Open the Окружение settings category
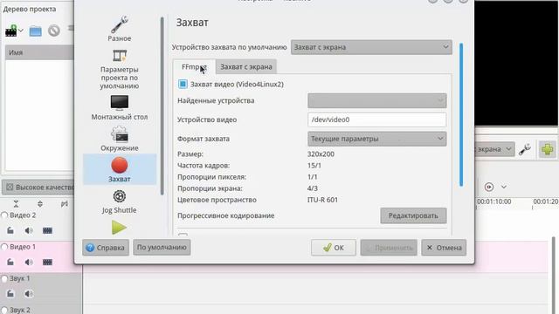559x314 pixels. click(120, 139)
